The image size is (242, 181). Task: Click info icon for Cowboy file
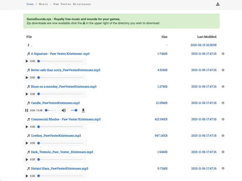coord(223,136)
